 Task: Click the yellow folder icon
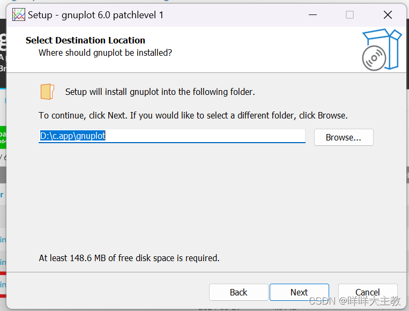47,92
